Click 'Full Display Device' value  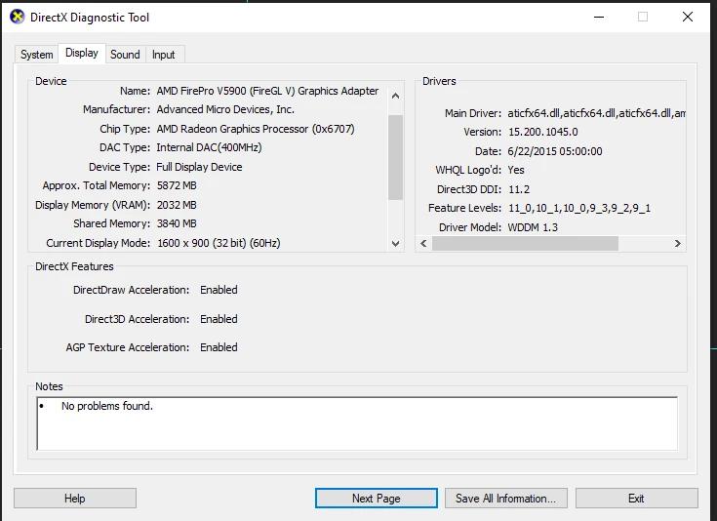point(199,167)
